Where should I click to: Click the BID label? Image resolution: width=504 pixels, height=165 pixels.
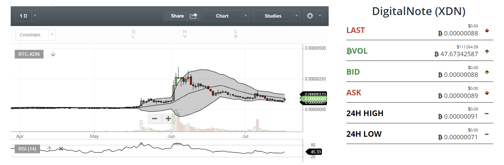[353, 72]
